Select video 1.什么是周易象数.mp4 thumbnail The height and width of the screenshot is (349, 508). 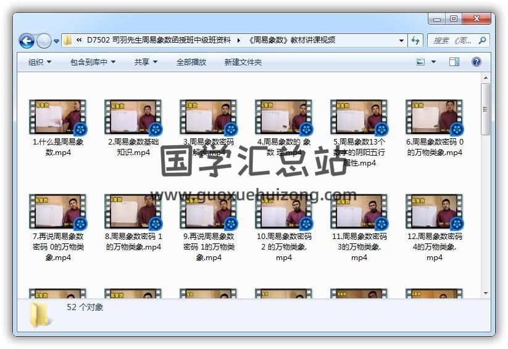click(x=57, y=117)
